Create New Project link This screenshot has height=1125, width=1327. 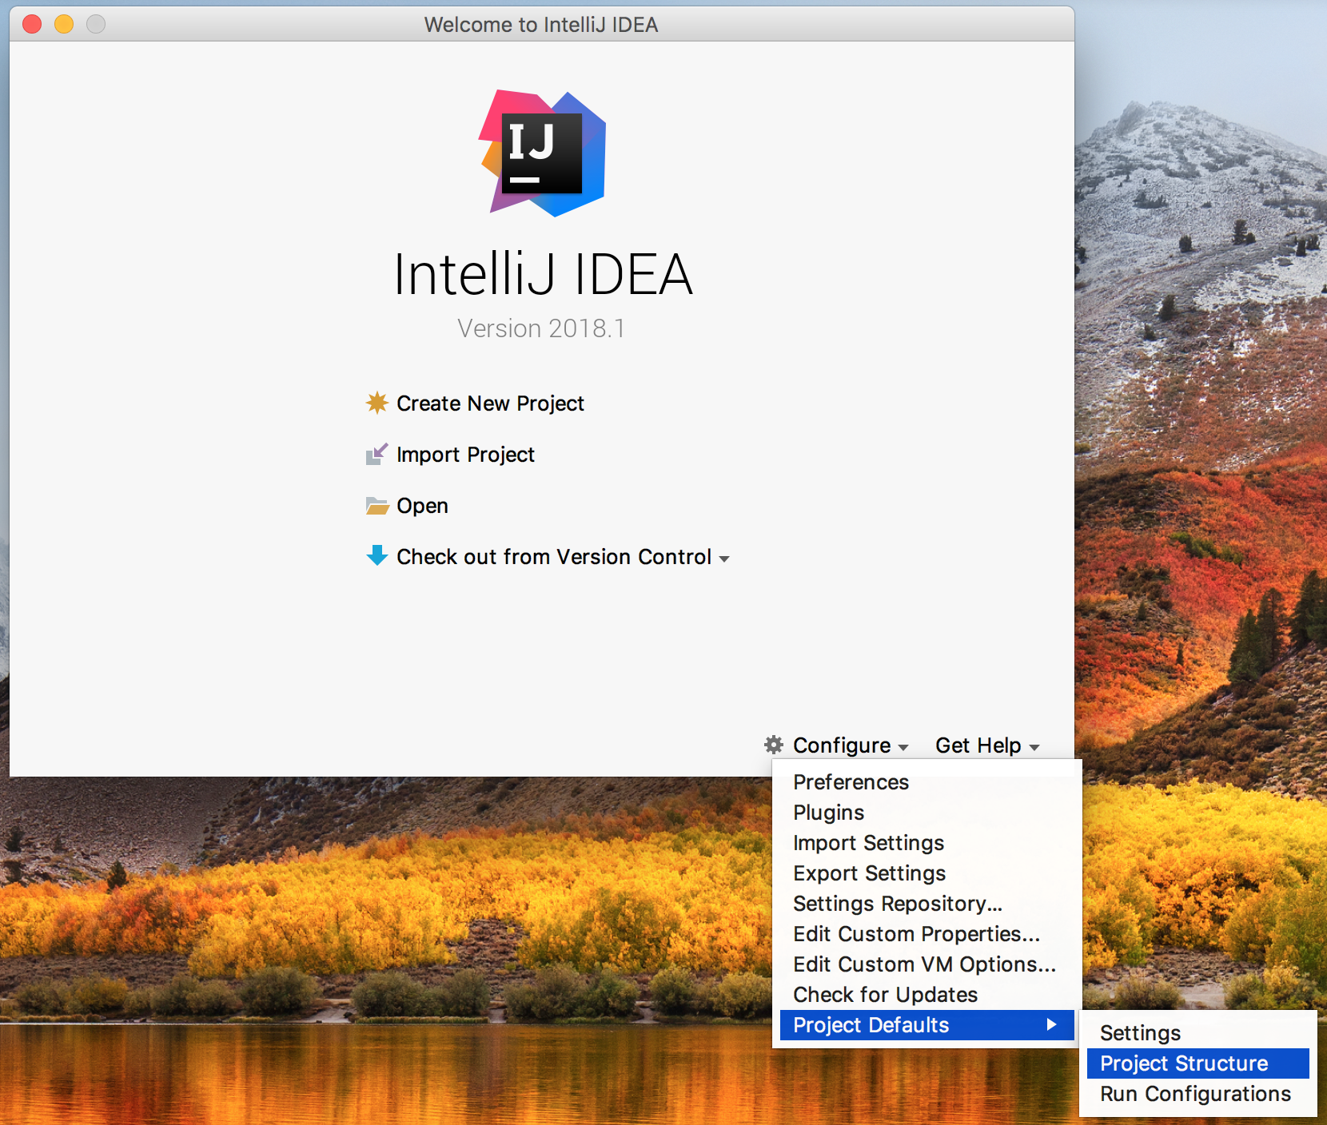(x=490, y=403)
